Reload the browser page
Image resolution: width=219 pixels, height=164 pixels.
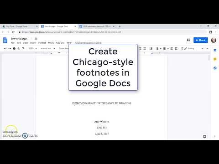13,32
